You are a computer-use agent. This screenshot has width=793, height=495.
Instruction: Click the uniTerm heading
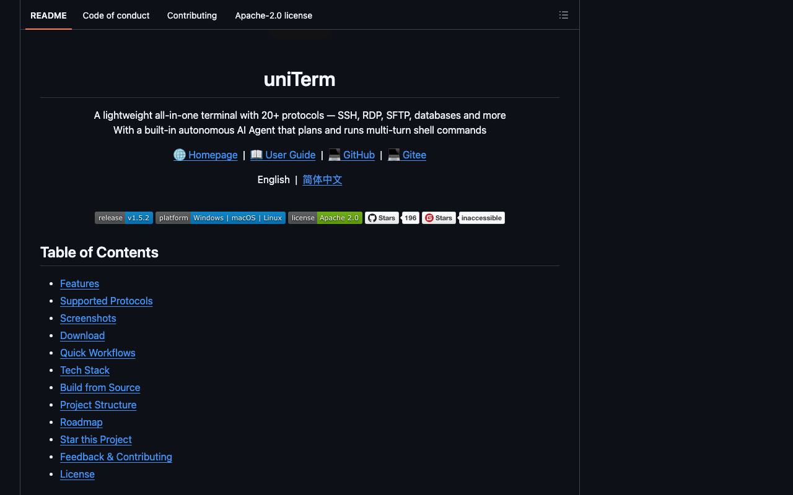click(300, 79)
